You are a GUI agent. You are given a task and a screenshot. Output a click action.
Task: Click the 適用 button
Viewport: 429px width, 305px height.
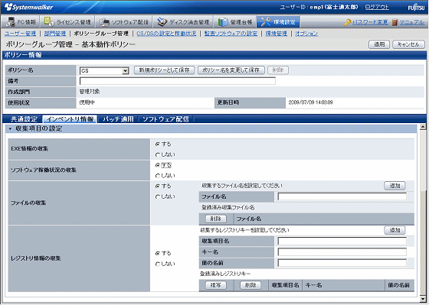(x=379, y=44)
